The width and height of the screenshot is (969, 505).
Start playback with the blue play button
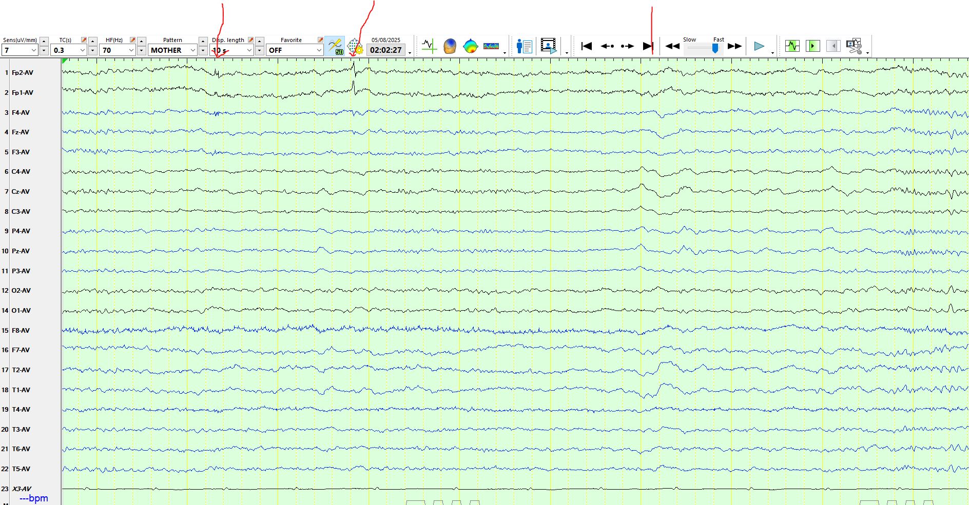tap(759, 46)
